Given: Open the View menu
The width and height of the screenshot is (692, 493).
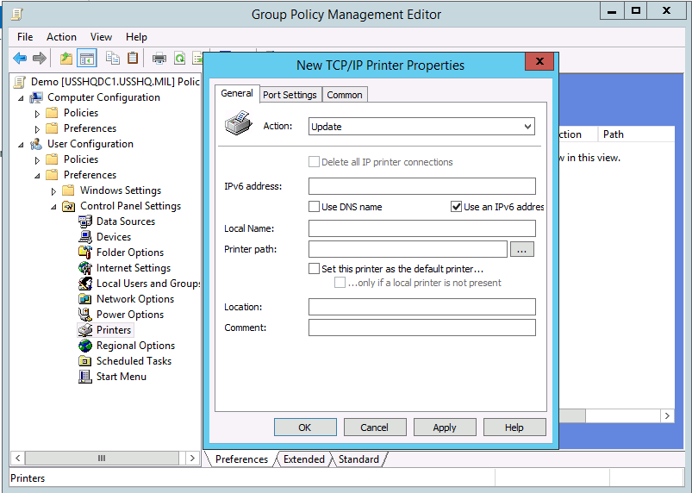Looking at the screenshot, I should (x=101, y=37).
